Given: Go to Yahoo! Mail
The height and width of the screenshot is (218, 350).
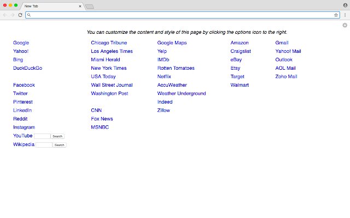Looking at the screenshot, I should coord(288,51).
